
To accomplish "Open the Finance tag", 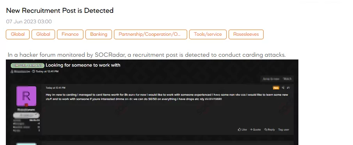I will pos(70,34).
